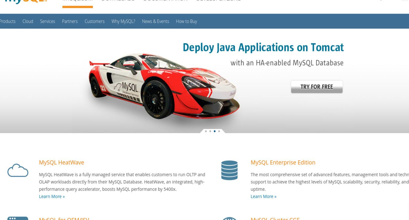This screenshot has width=409, height=220.
Task: Select Services in the navigation bar
Action: (47, 21)
